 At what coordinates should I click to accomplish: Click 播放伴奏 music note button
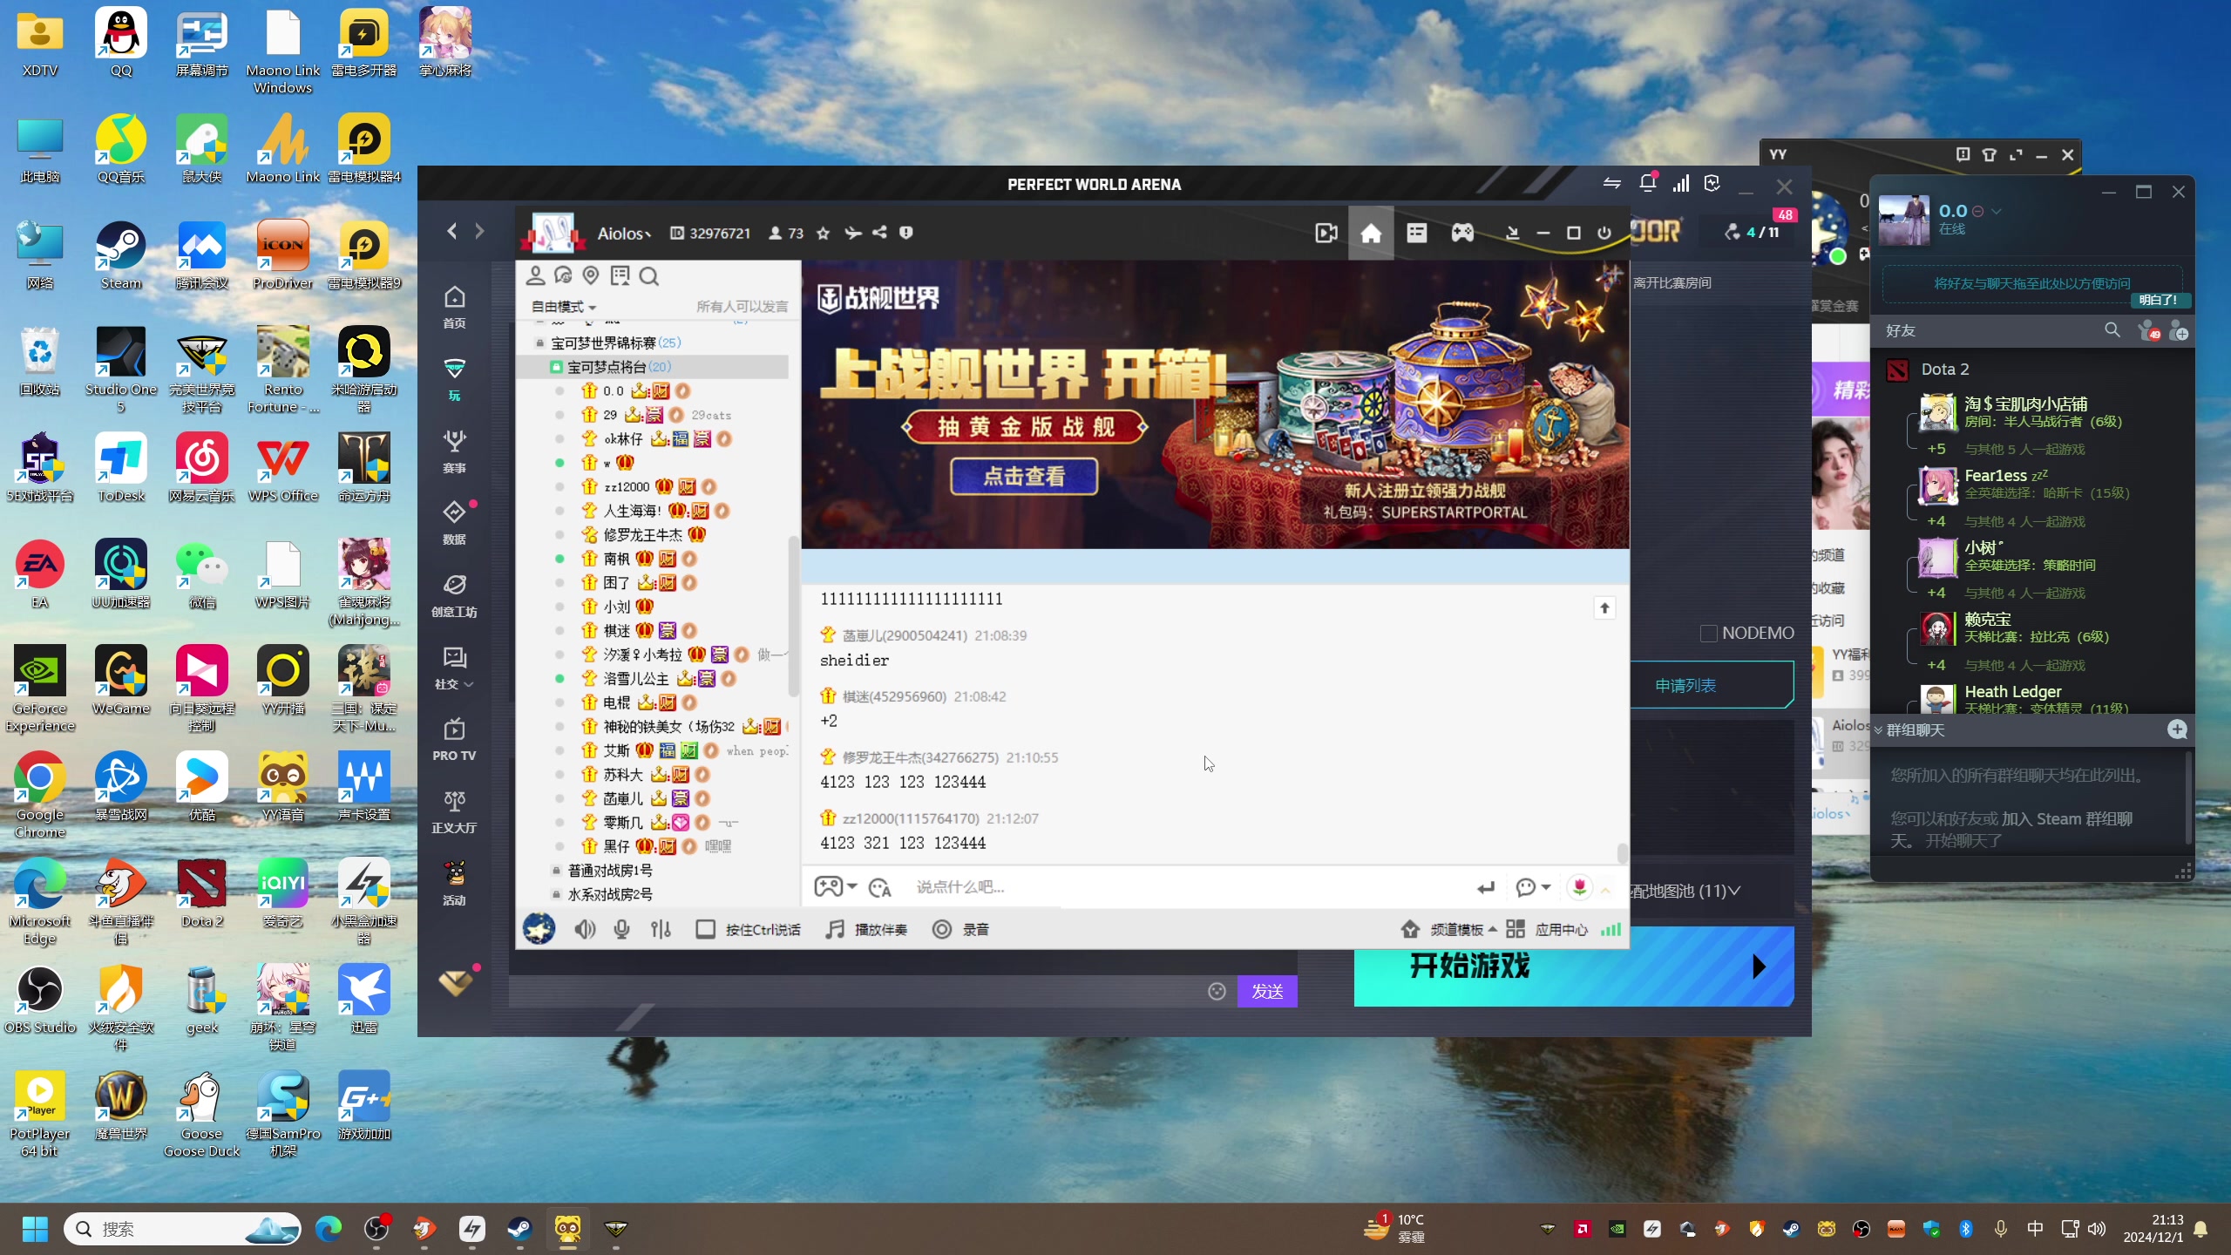pyautogui.click(x=867, y=930)
